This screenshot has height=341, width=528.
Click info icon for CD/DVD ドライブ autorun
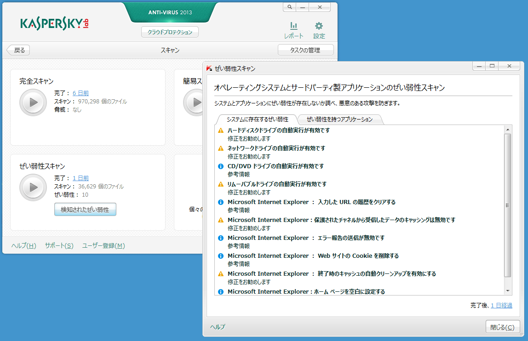pos(221,166)
